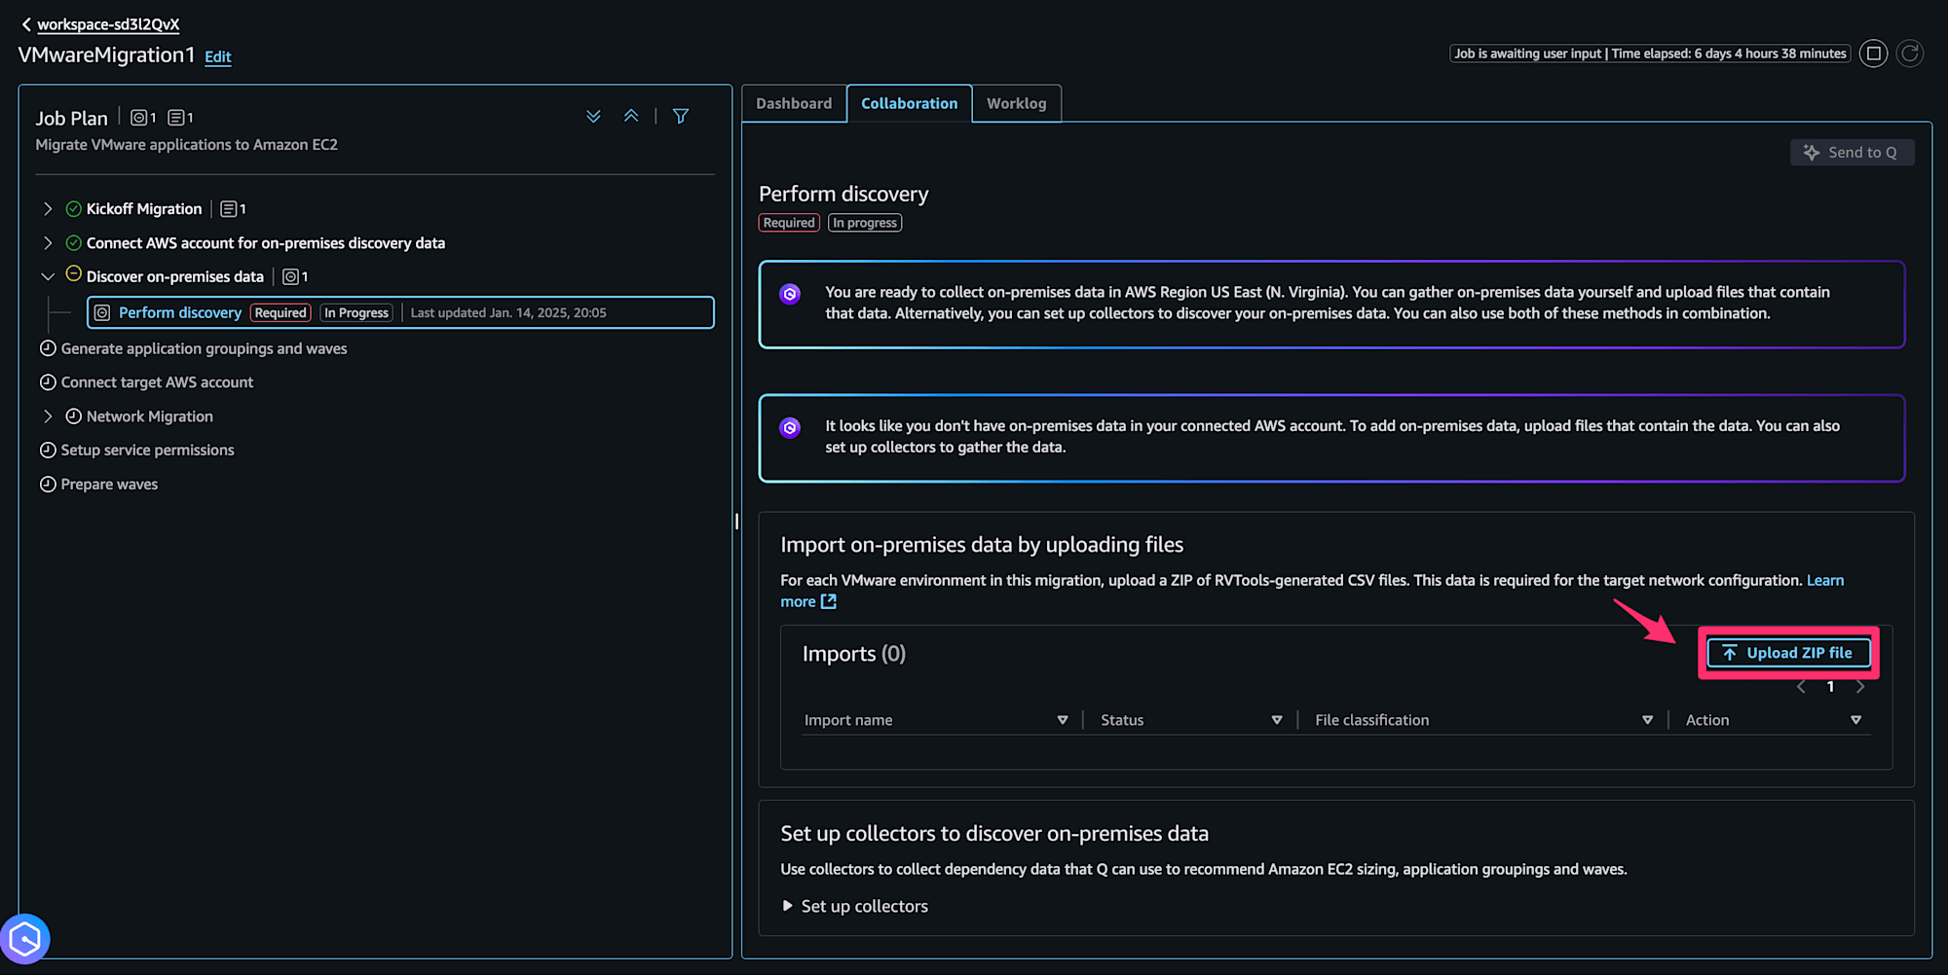Switch to the Collaboration tab

click(x=909, y=103)
